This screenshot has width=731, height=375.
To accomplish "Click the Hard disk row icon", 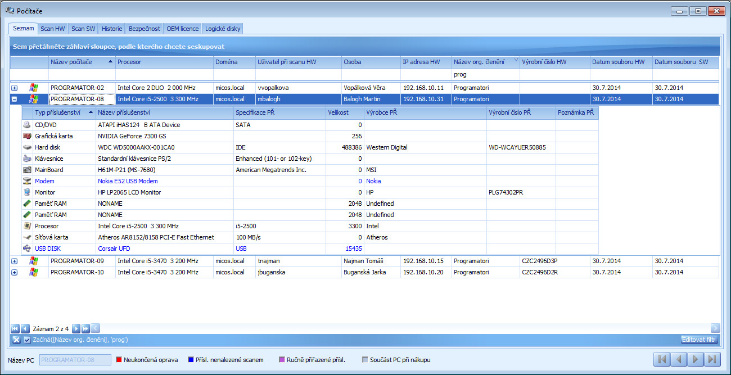I will (x=27, y=147).
